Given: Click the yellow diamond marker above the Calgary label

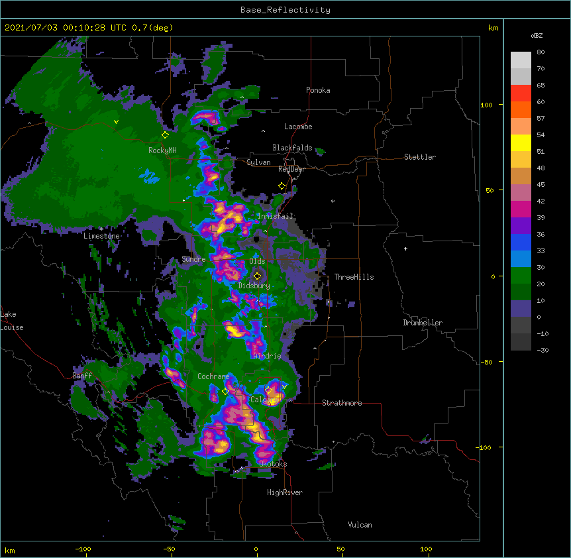Looking at the screenshot, I should pyautogui.click(x=268, y=390).
